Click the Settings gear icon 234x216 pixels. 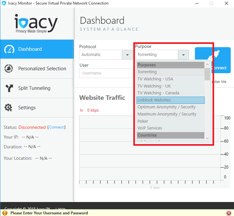pos(9,108)
